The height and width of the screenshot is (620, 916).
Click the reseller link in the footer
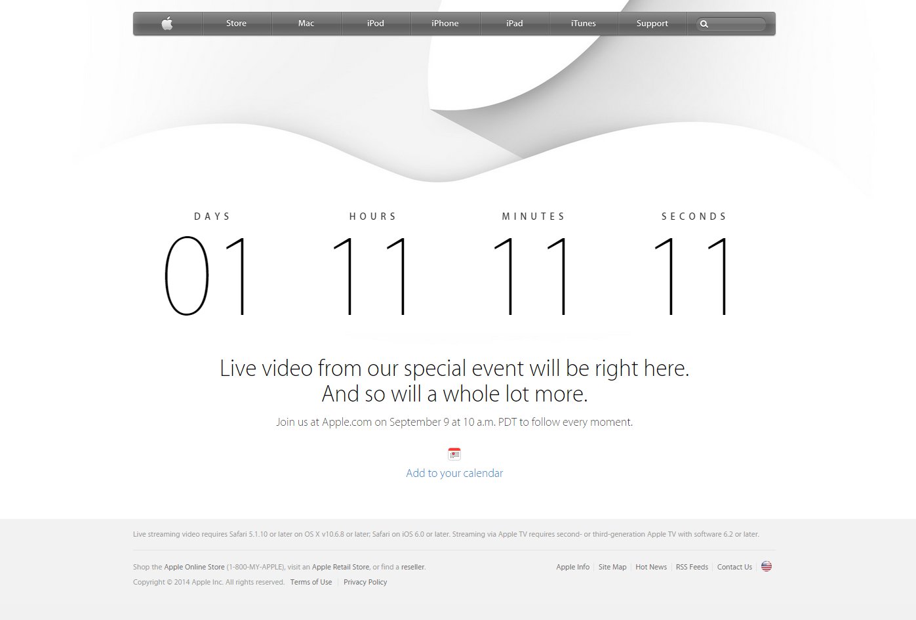pyautogui.click(x=412, y=567)
